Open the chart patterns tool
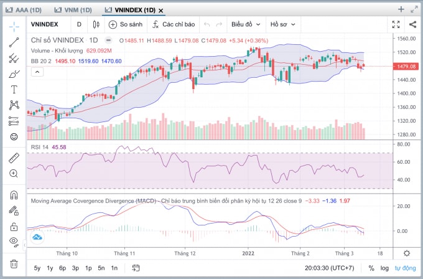423x279 pixels. coord(14,105)
